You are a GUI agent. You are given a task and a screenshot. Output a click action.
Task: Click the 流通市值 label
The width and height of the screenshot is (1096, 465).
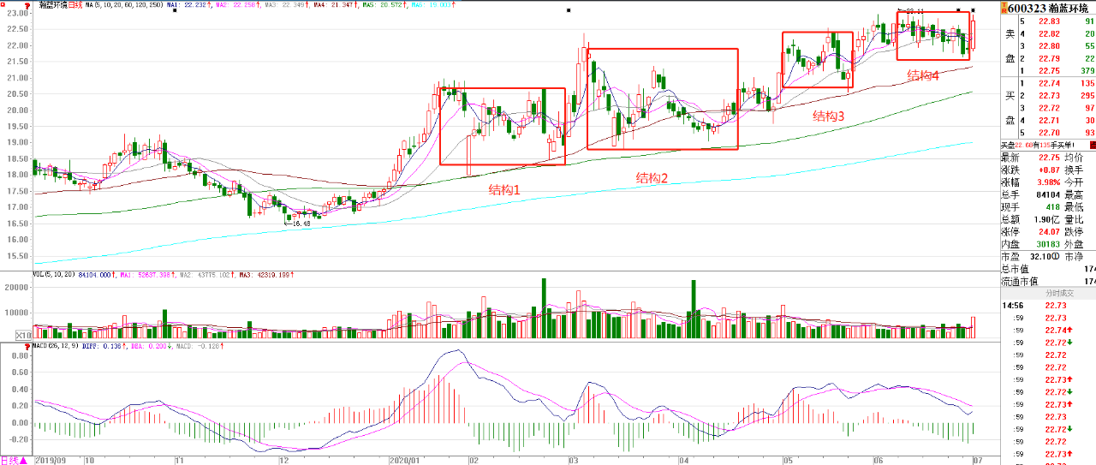(x=1019, y=281)
